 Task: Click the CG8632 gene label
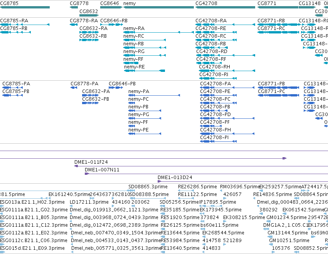(89, 11)
